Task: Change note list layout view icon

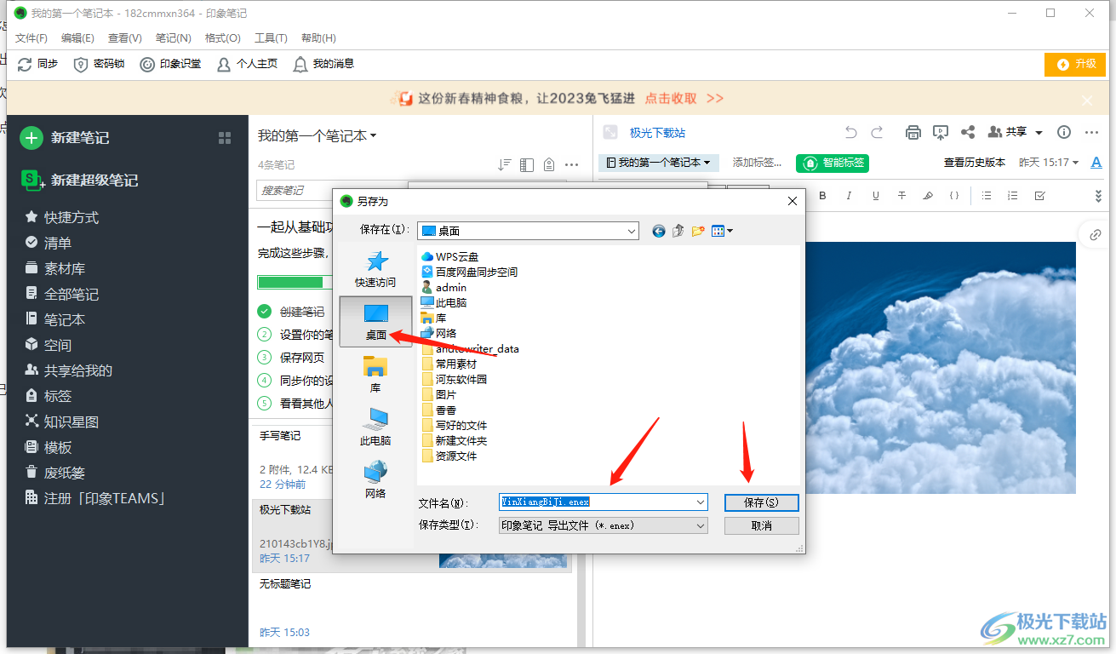Action: click(x=527, y=164)
